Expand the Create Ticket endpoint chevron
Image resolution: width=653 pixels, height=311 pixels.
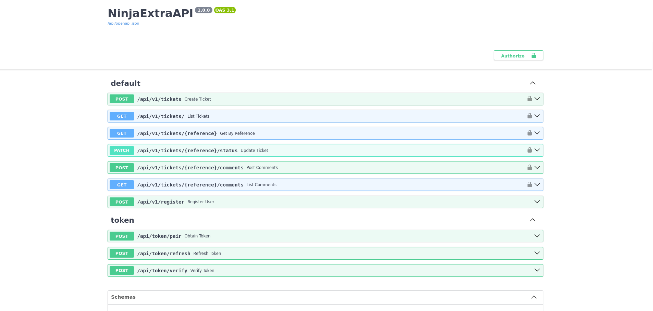pyautogui.click(x=537, y=99)
